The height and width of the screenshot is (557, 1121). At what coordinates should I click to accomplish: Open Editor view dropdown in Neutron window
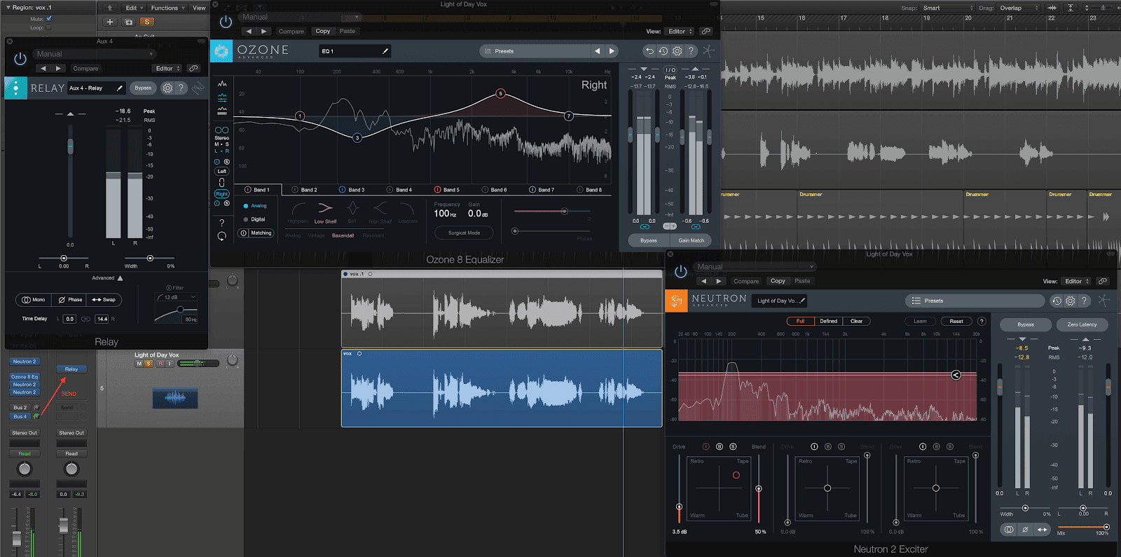pyautogui.click(x=1077, y=281)
